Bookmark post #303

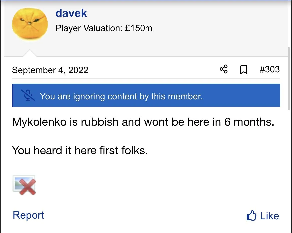244,70
